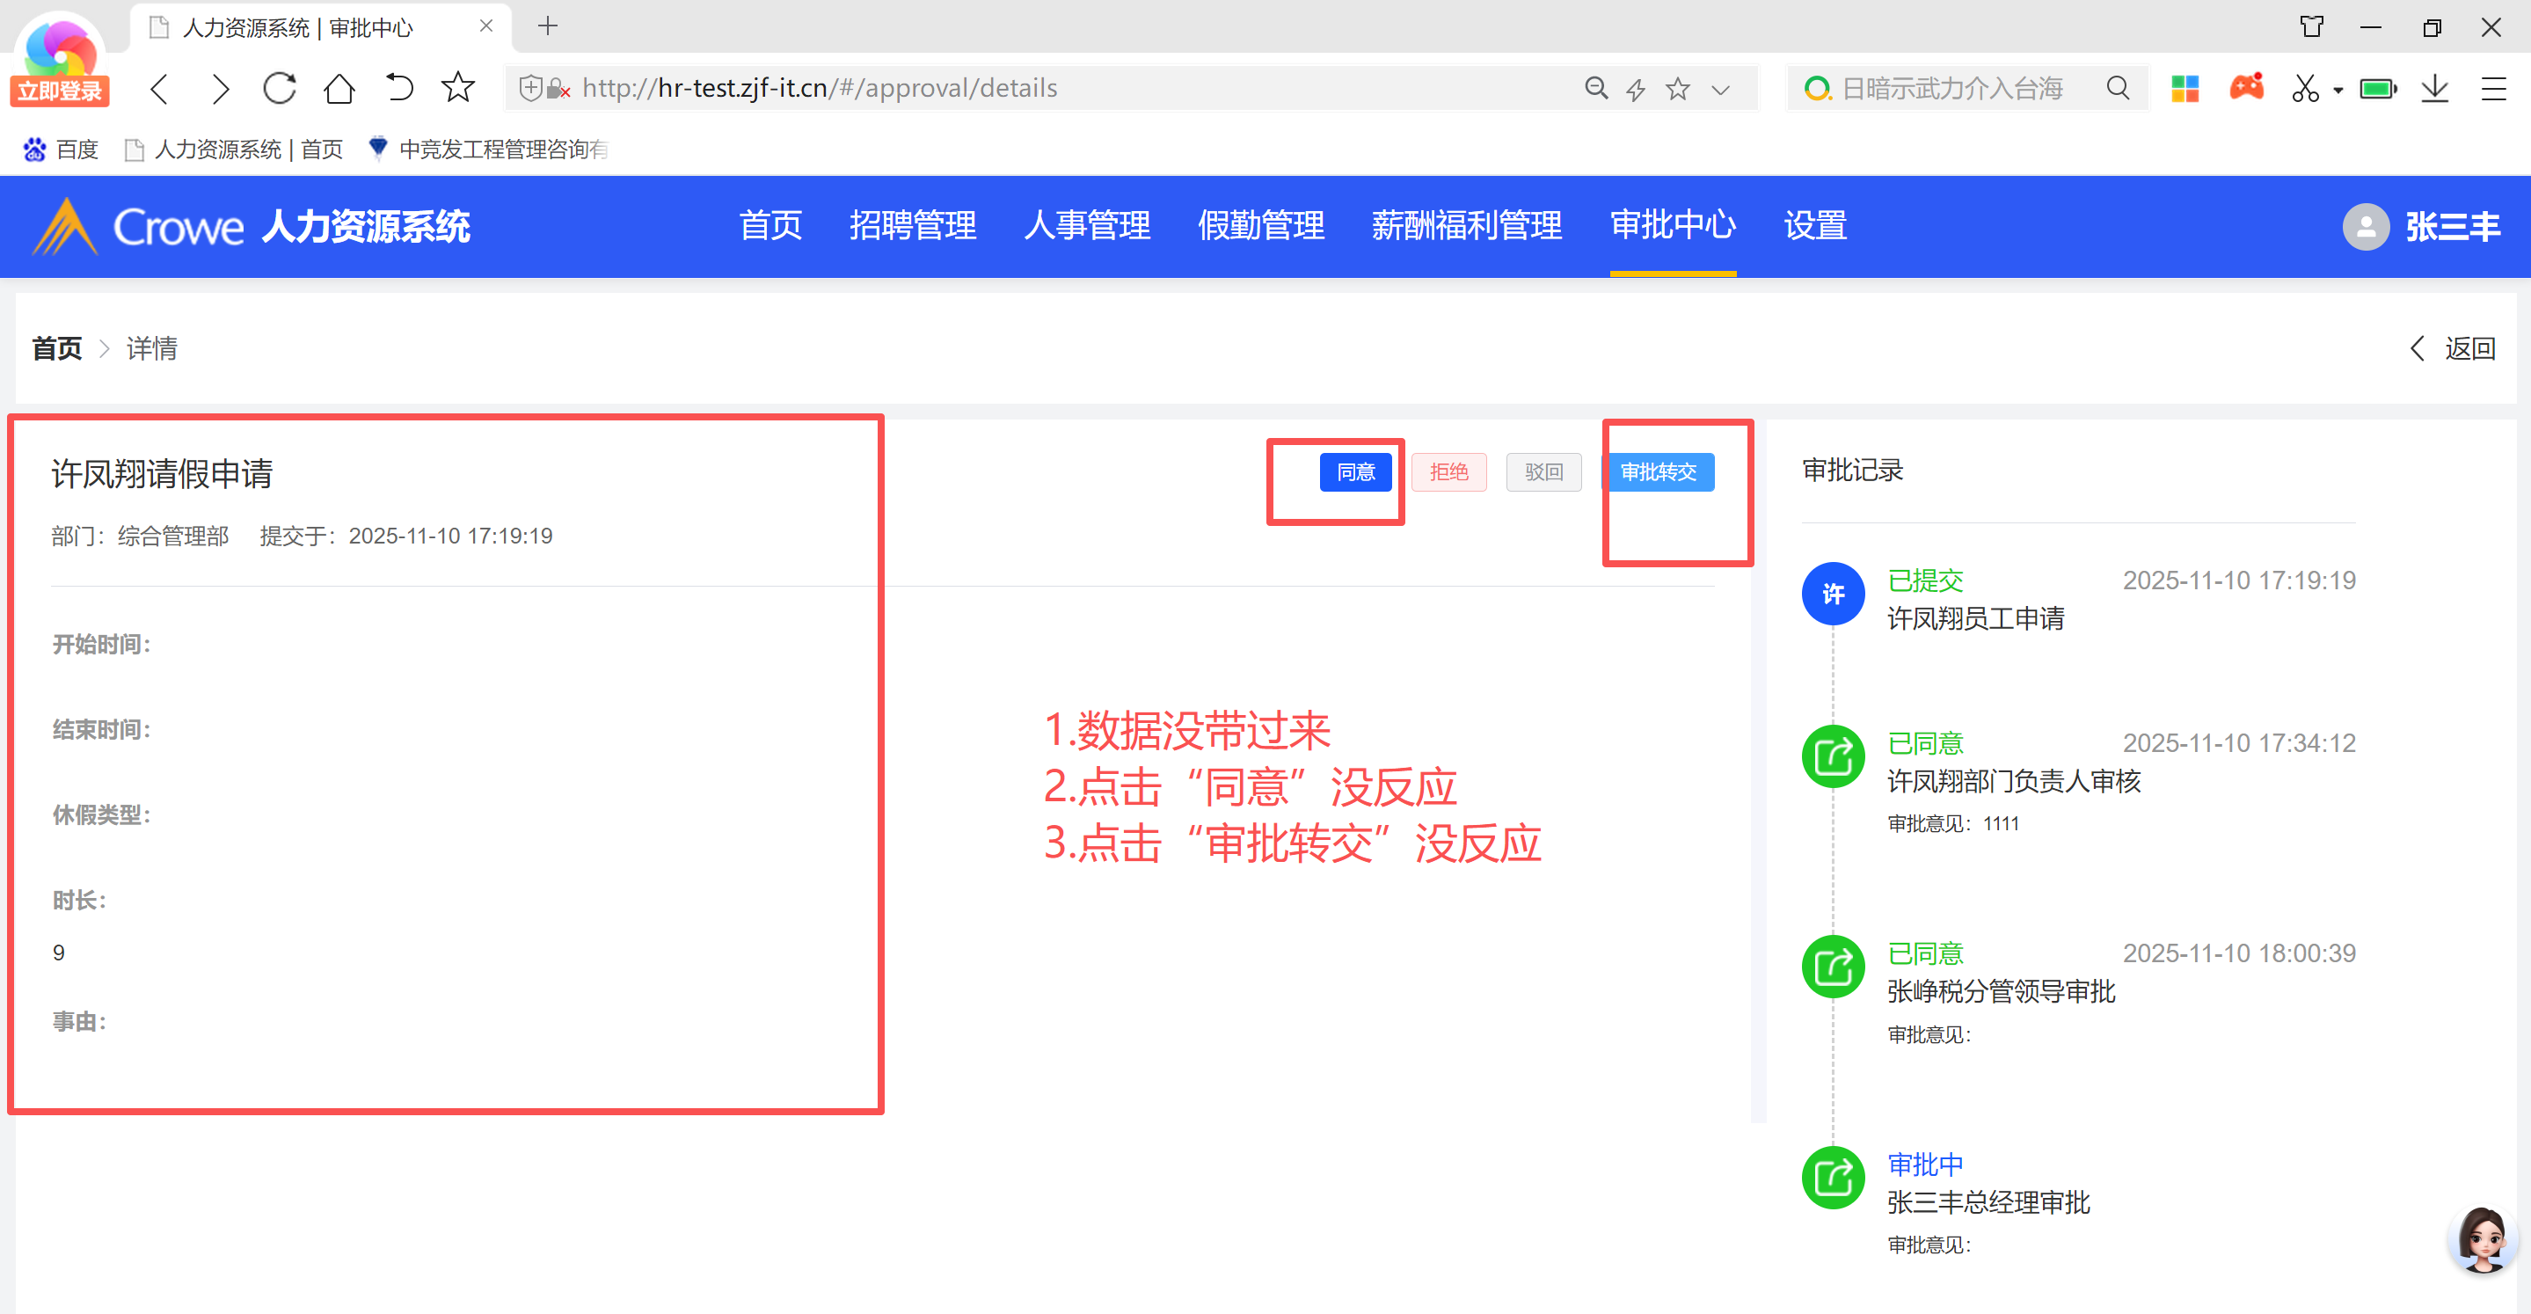Click the blue 同意 approval button
2531x1314 pixels.
1355,471
